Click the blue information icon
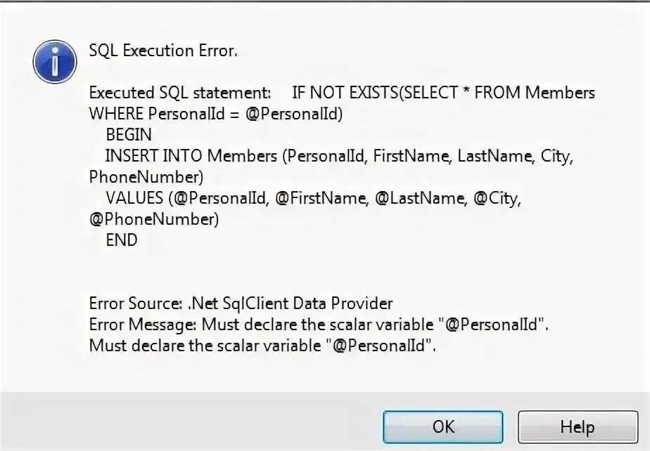The height and width of the screenshot is (451, 650). coord(54,61)
